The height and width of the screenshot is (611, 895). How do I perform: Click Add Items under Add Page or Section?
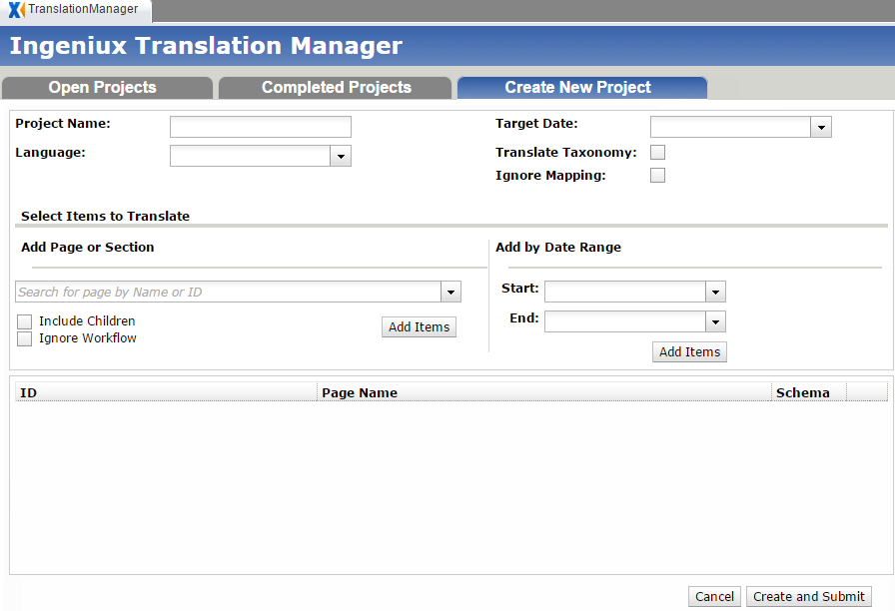(419, 326)
